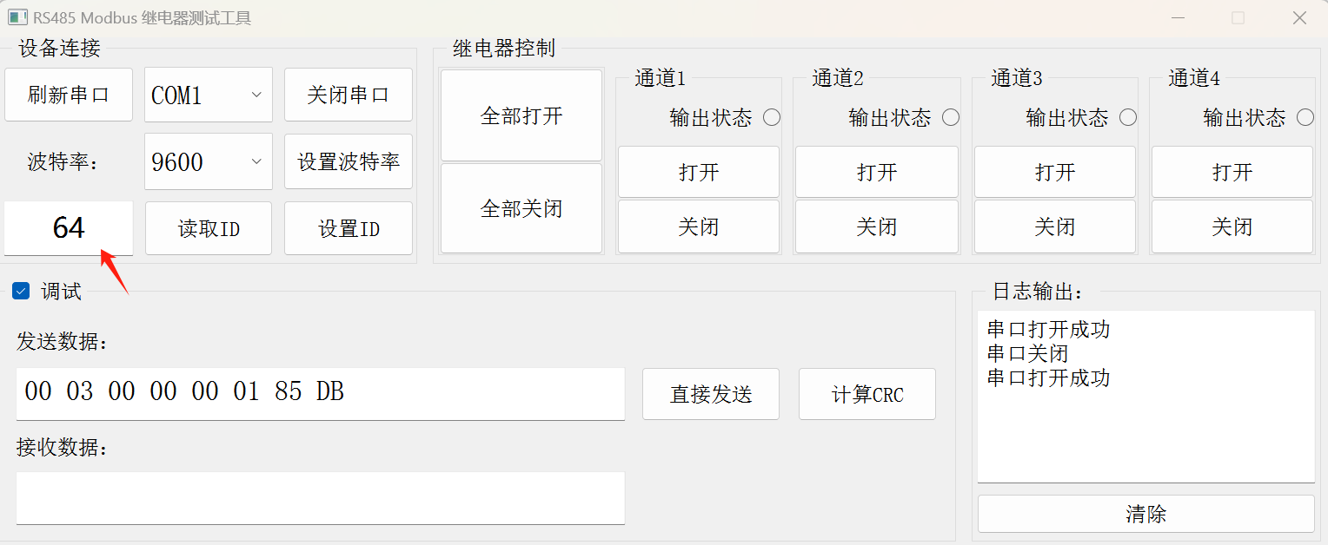Image resolution: width=1328 pixels, height=545 pixels.
Task: Click 关闭串口 to close the port
Action: [x=349, y=95]
